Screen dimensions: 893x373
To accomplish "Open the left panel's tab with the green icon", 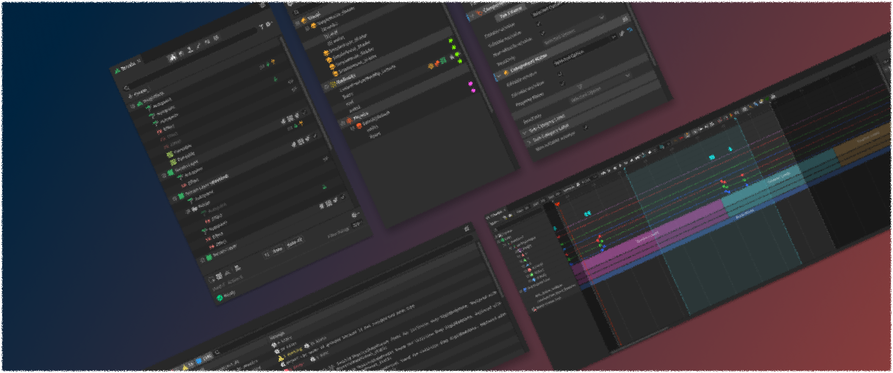I will tap(127, 67).
